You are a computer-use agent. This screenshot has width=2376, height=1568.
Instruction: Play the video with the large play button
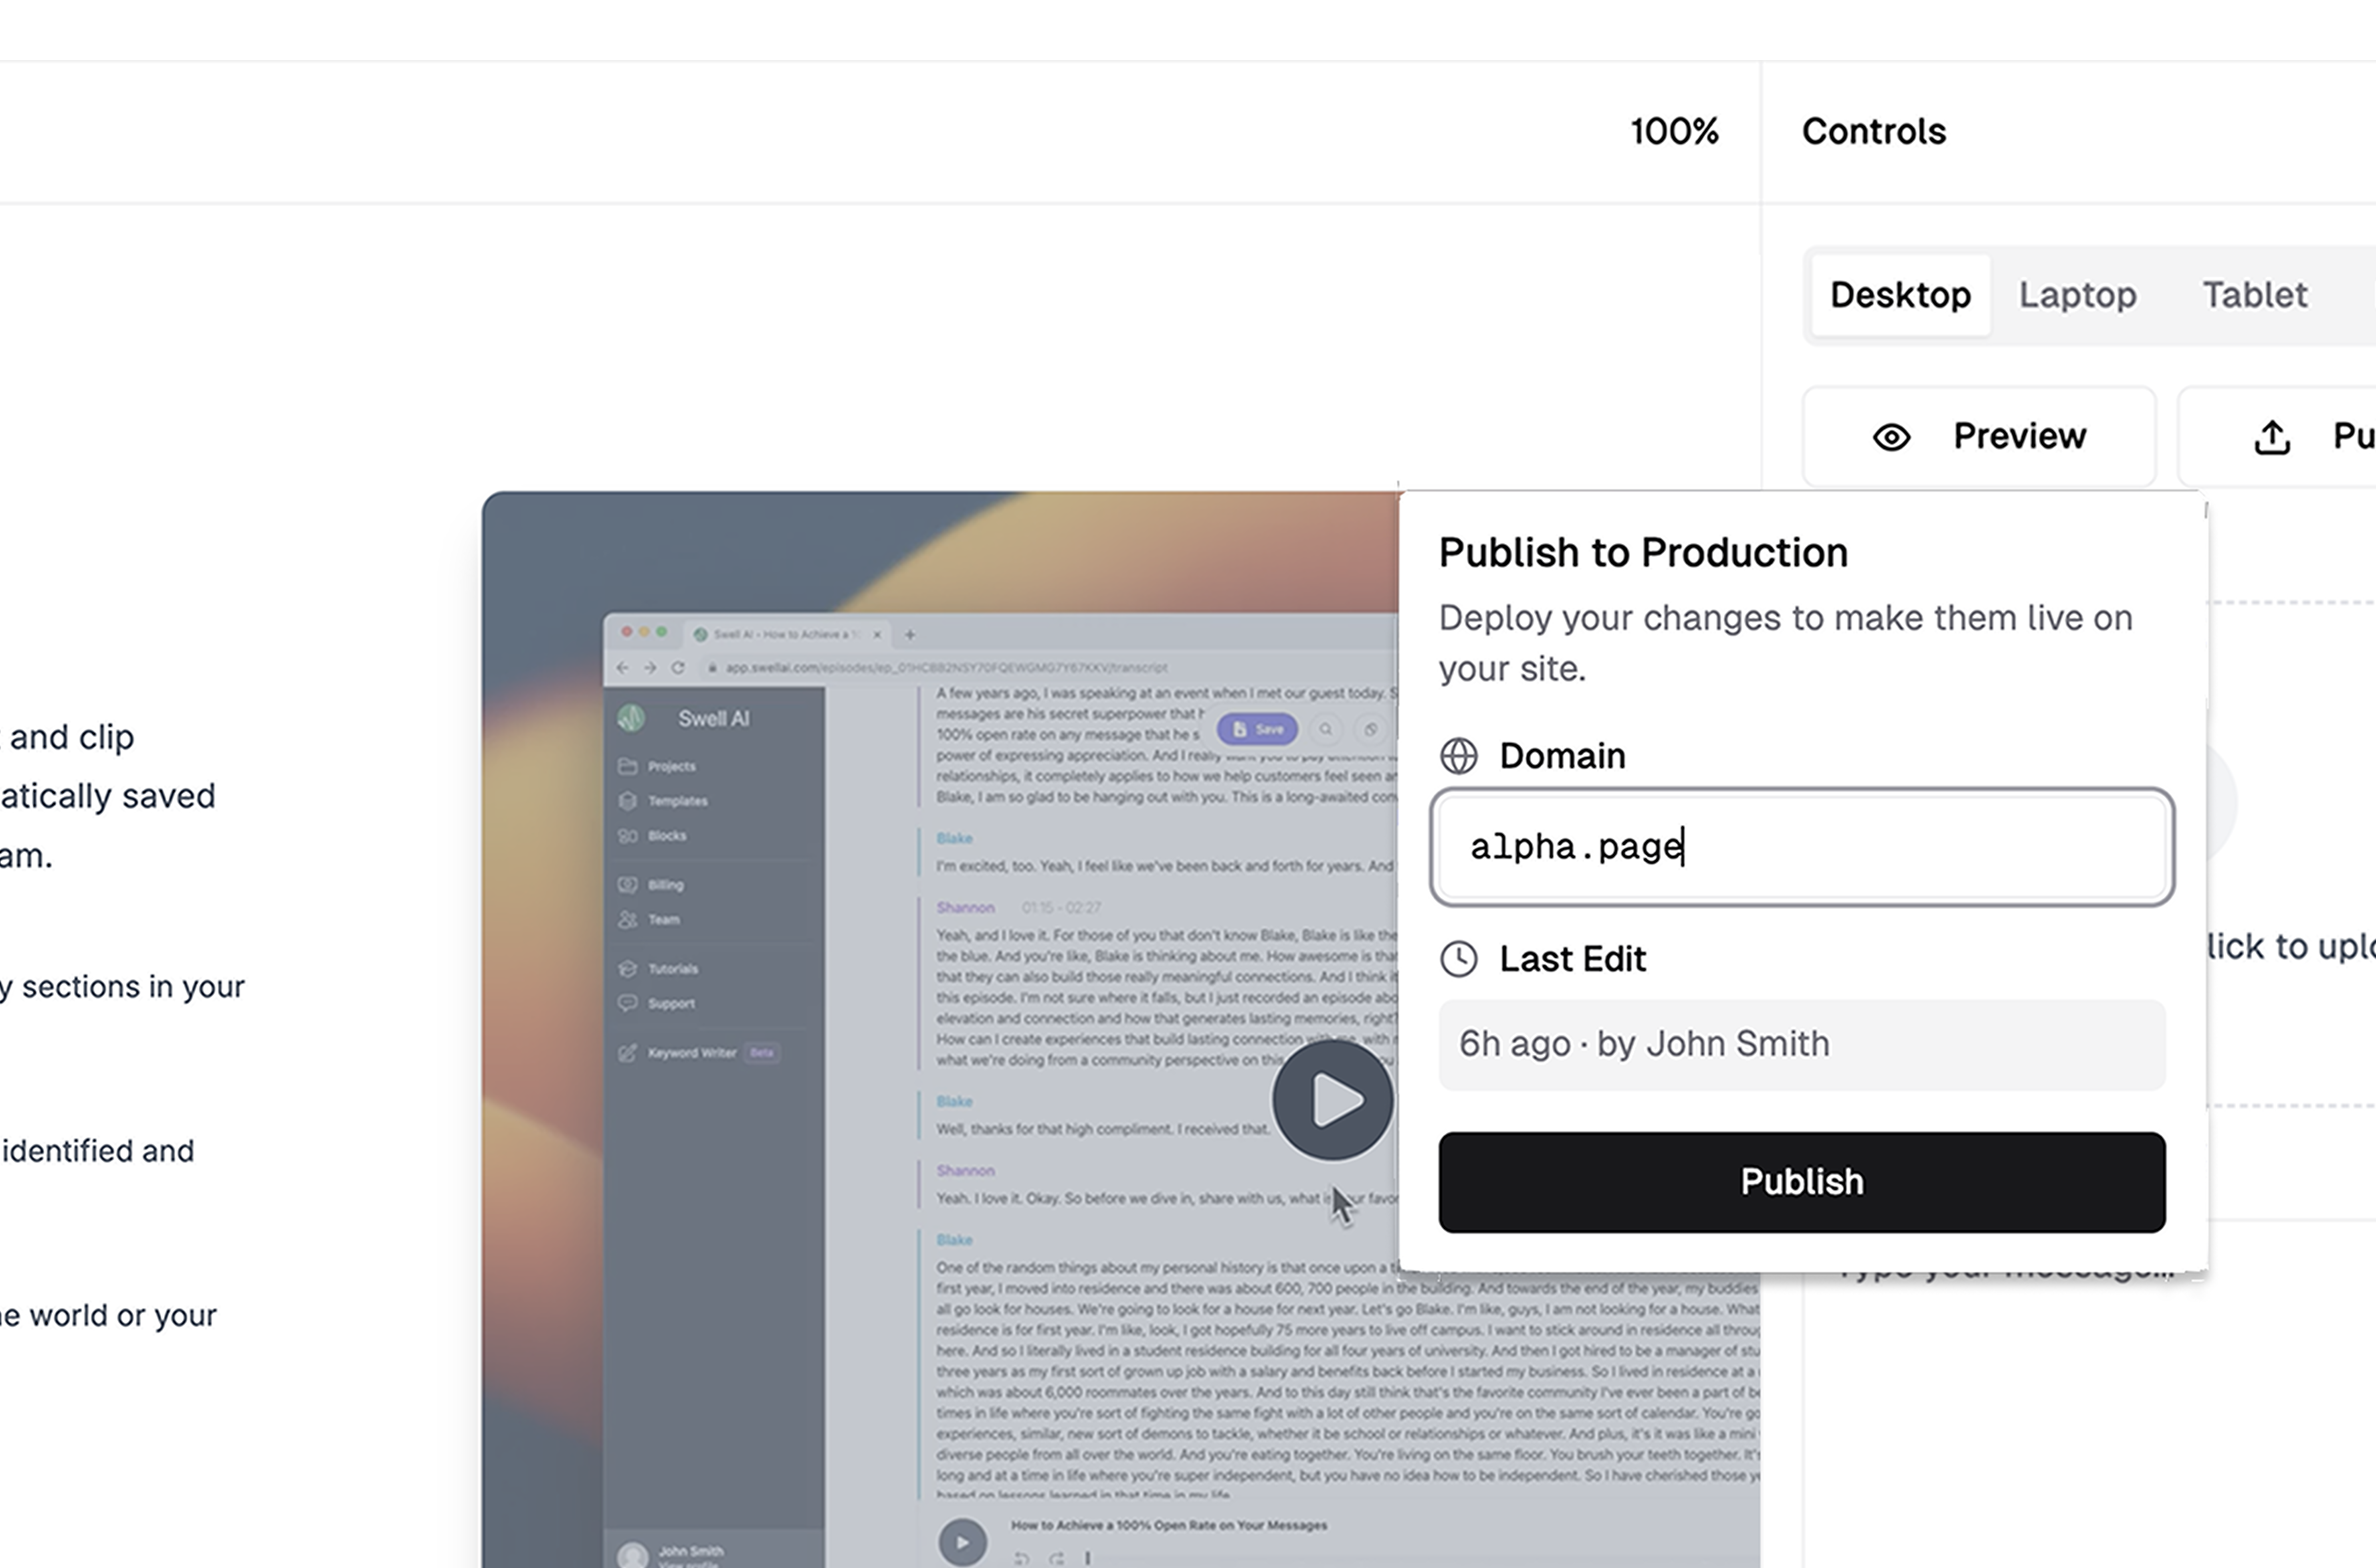click(1332, 1100)
